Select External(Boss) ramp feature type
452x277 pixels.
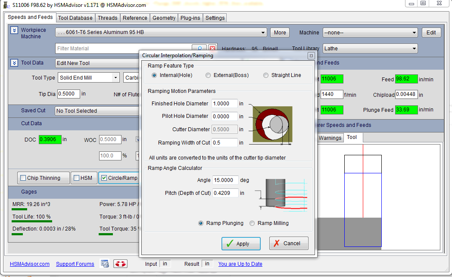tap(208, 75)
